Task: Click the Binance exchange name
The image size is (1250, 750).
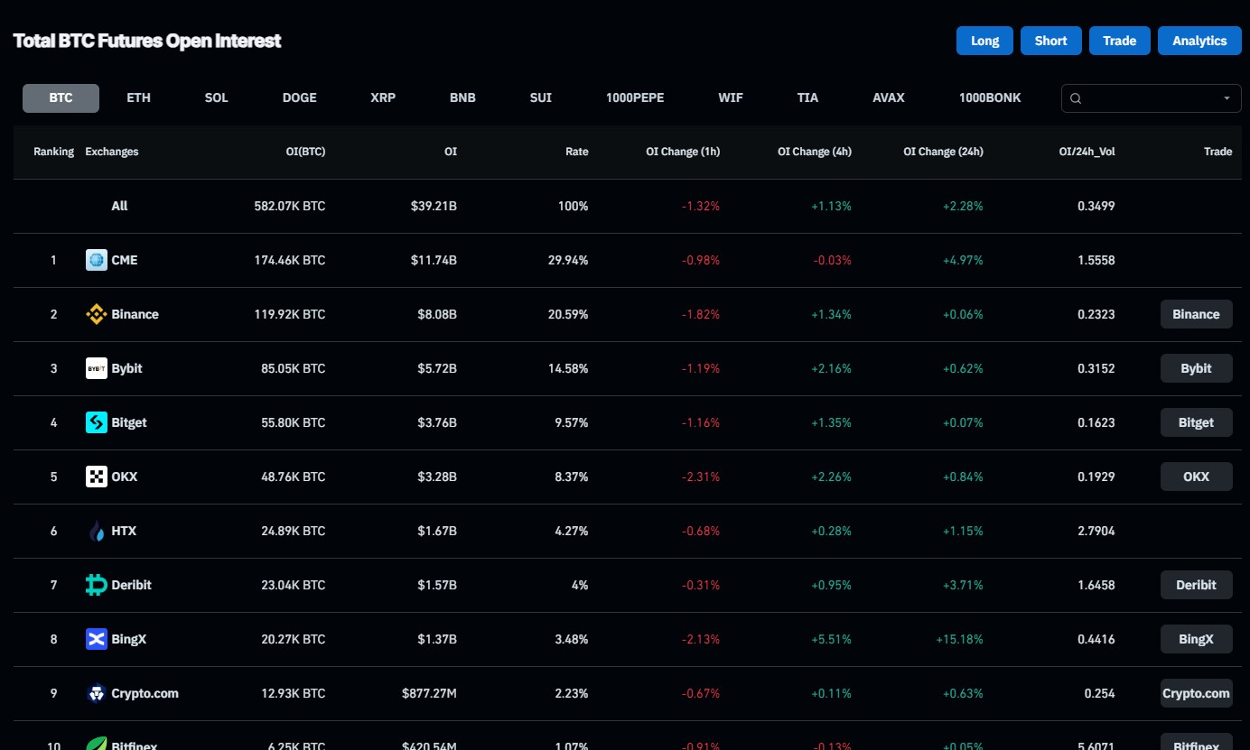Action: 135,314
